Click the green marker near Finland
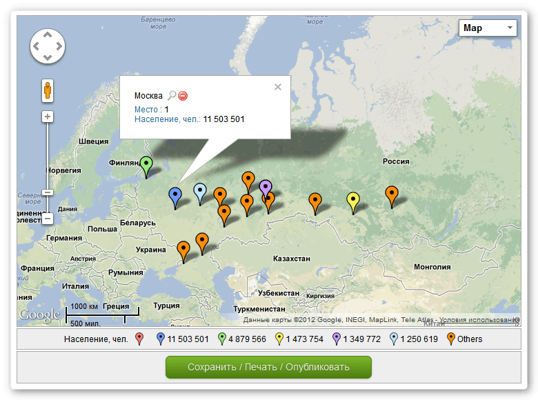Viewport: 538px width, 400px height. (146, 165)
